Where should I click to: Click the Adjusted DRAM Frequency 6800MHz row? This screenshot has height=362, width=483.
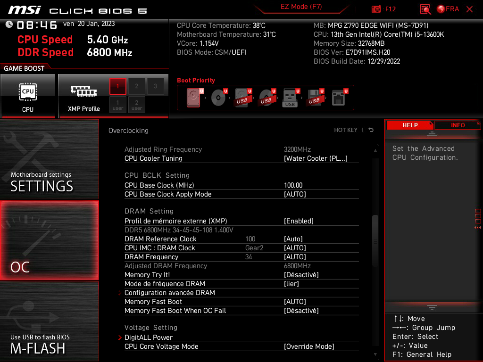(241, 266)
